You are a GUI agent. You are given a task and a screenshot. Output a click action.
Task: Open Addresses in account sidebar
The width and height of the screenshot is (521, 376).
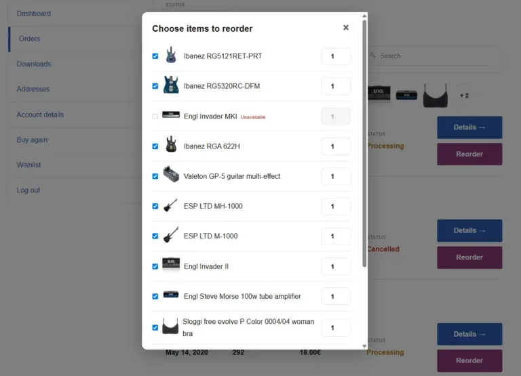(33, 89)
